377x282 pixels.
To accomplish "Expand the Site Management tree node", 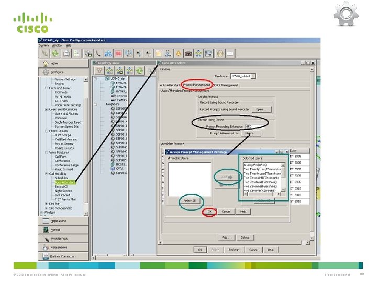I will coord(47,208).
